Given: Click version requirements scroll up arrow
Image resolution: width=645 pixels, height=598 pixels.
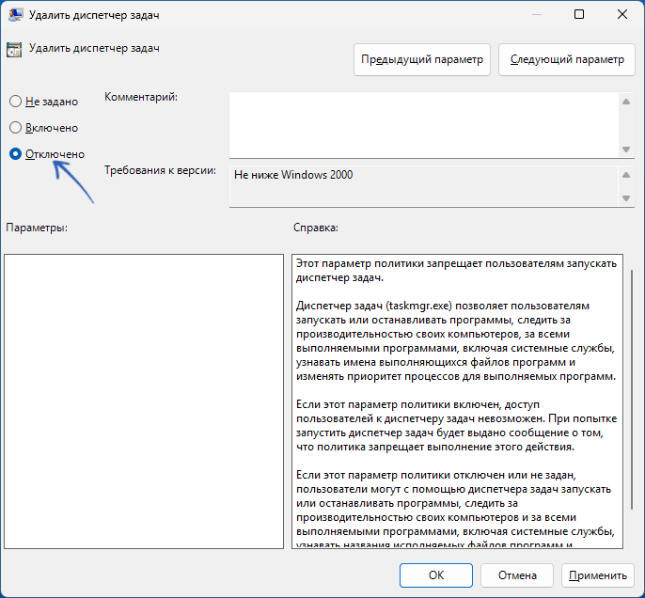Looking at the screenshot, I should pyautogui.click(x=626, y=175).
